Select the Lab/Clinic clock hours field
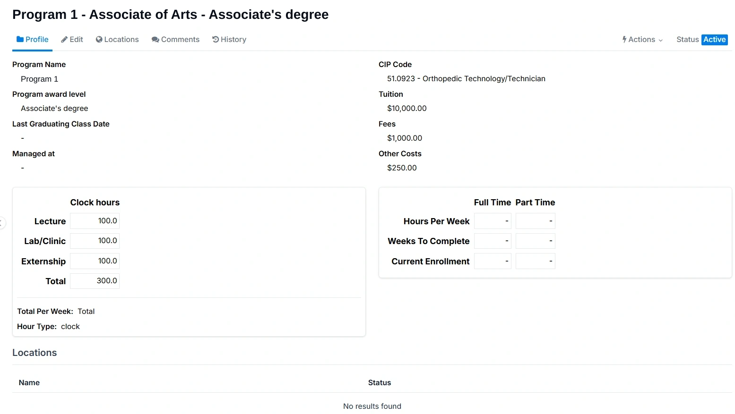Viewport: 735px width, 414px height. click(x=95, y=241)
